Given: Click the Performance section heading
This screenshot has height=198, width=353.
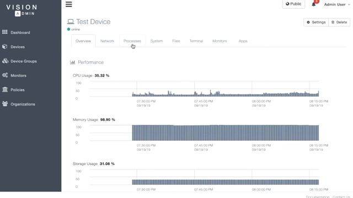Looking at the screenshot, I should coord(90,62).
